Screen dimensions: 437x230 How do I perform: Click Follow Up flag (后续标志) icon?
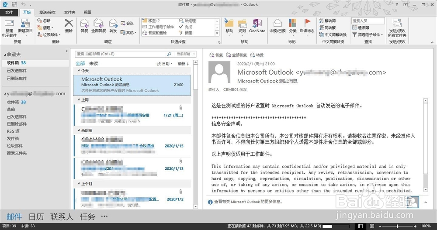307,23
